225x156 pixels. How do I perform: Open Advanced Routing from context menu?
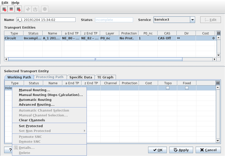tap(37, 105)
